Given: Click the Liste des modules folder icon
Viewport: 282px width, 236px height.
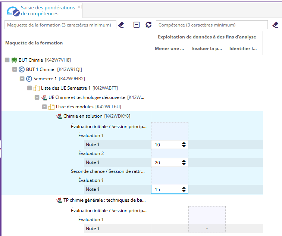Looking at the screenshot, I should point(51,107).
